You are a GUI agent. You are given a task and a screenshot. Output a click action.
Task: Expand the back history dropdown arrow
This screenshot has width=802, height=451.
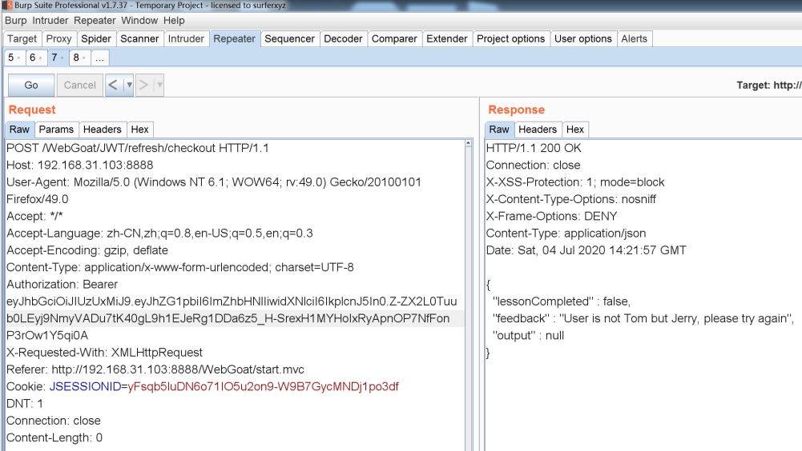tap(129, 85)
